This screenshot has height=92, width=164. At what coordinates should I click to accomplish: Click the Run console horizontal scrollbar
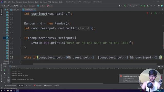pos(57,83)
